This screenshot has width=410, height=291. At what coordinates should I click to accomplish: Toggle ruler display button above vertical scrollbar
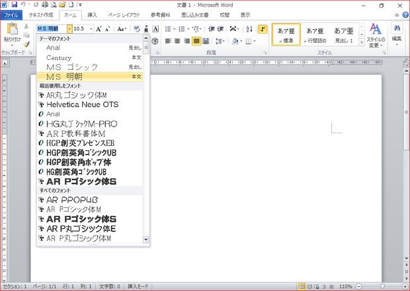[x=406, y=63]
